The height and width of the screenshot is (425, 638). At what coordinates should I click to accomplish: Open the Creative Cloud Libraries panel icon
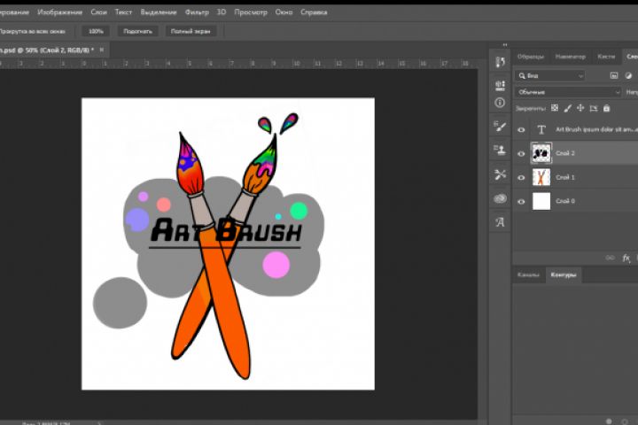(x=500, y=198)
